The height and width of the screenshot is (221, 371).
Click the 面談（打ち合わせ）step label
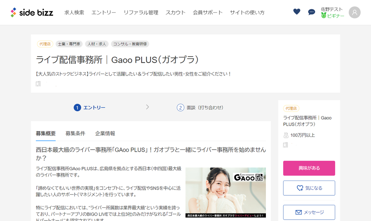[x=205, y=108]
